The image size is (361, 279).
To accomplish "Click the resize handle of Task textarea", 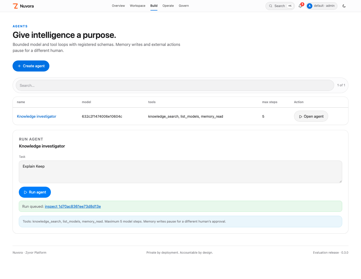I will pyautogui.click(x=340, y=181).
